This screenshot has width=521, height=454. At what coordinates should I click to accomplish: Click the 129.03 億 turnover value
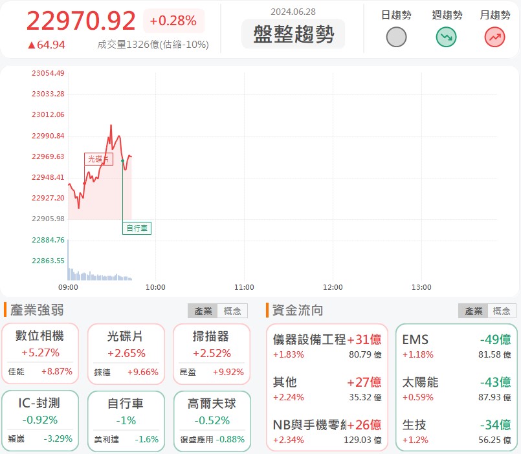(362, 440)
